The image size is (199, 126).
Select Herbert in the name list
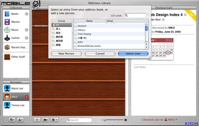(109, 26)
